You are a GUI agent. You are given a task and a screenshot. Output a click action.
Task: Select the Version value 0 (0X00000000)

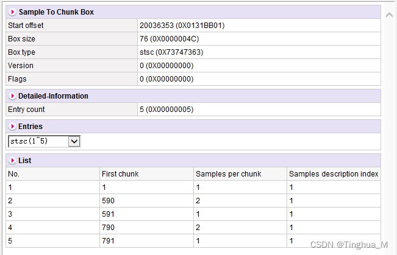[166, 66]
